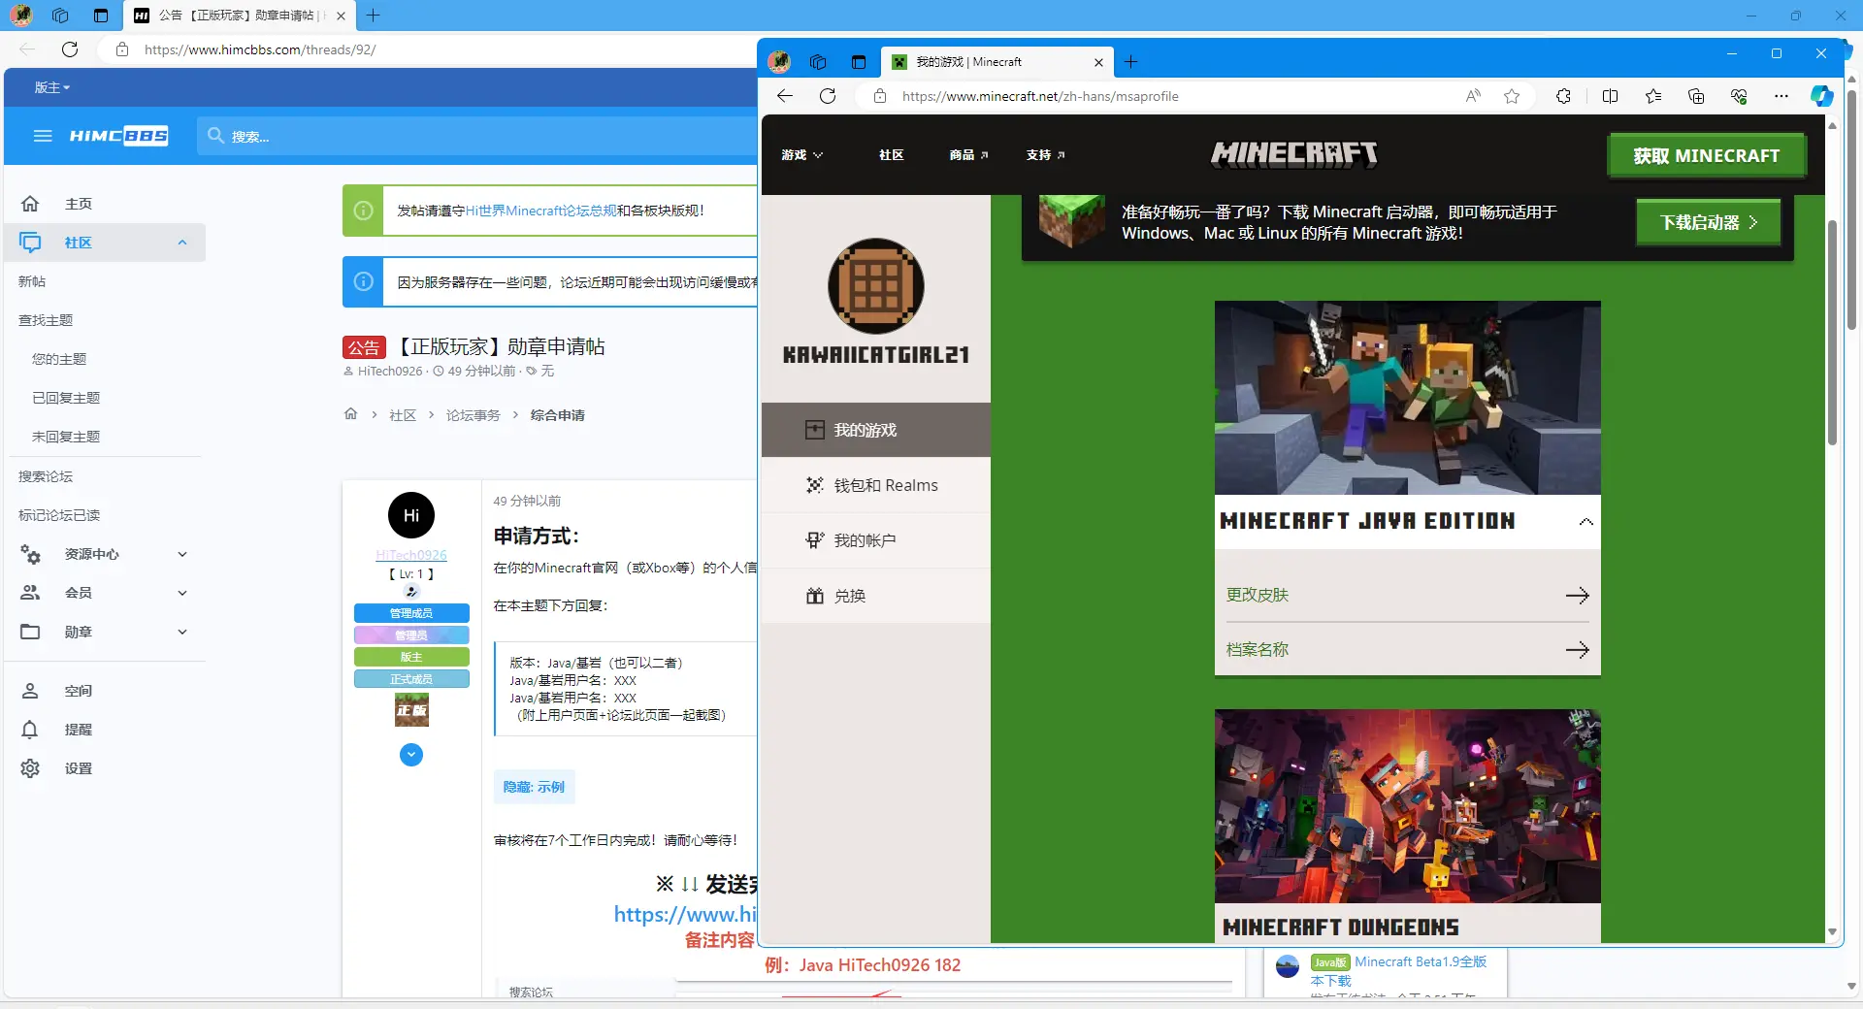The image size is (1863, 1009).
Task: Click the 获取 MINECRAFT button
Action: (1706, 156)
